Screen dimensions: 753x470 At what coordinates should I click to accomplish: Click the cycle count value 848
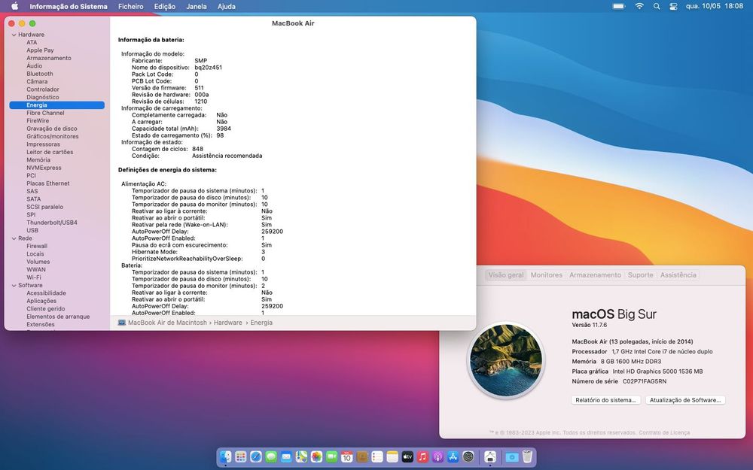(x=197, y=149)
